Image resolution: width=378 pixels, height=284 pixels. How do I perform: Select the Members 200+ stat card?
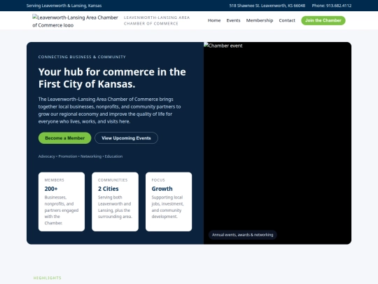(x=62, y=202)
